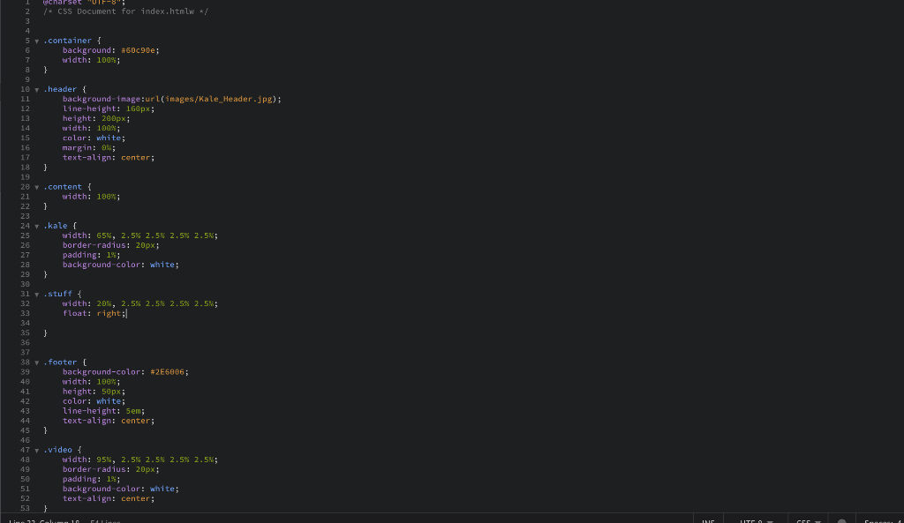Screen dimensions: 904x523
Task: Click the Kale_Header.jpg image url
Action: [x=221, y=98]
